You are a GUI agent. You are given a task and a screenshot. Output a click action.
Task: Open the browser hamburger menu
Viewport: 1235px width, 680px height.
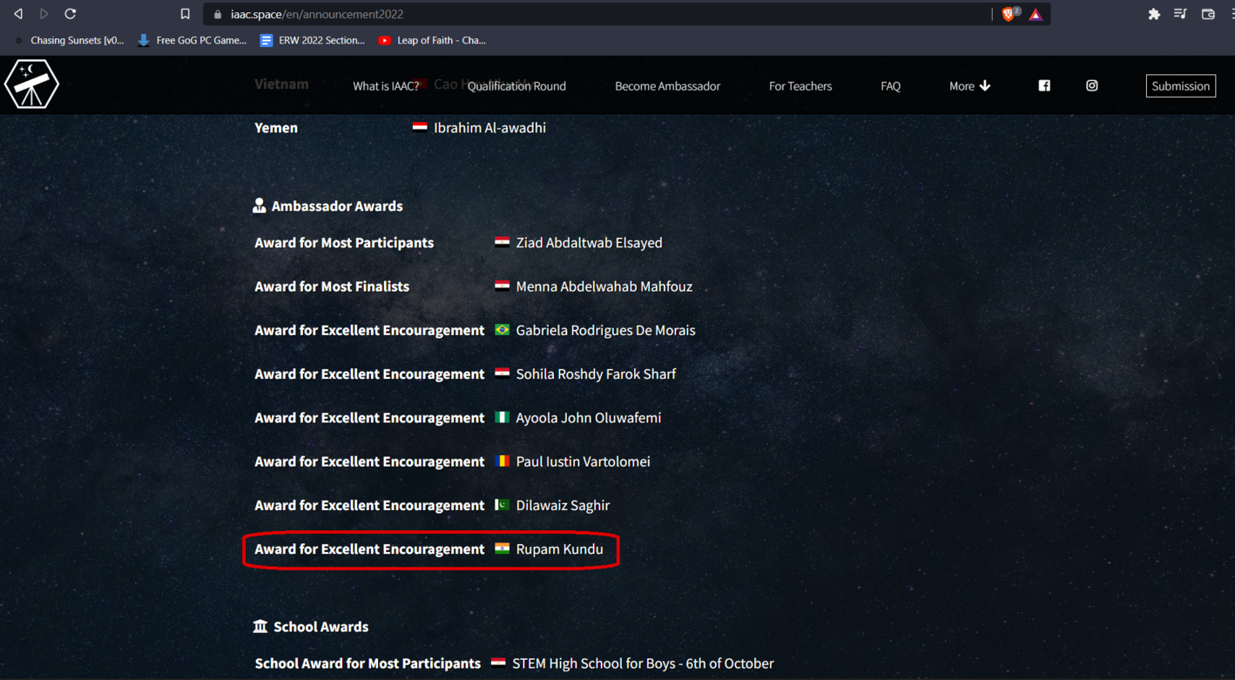tap(1232, 14)
